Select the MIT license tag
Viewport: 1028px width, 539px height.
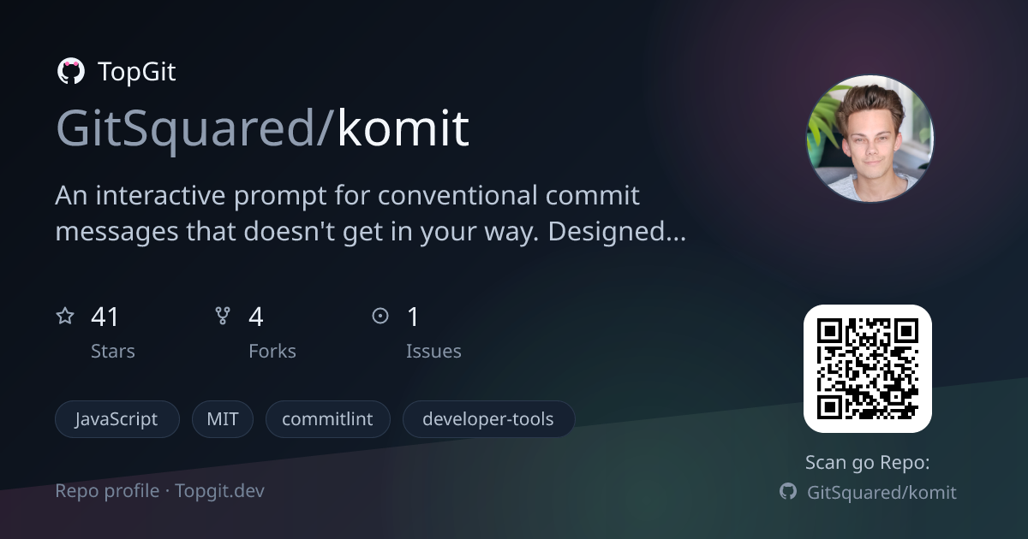click(x=223, y=419)
